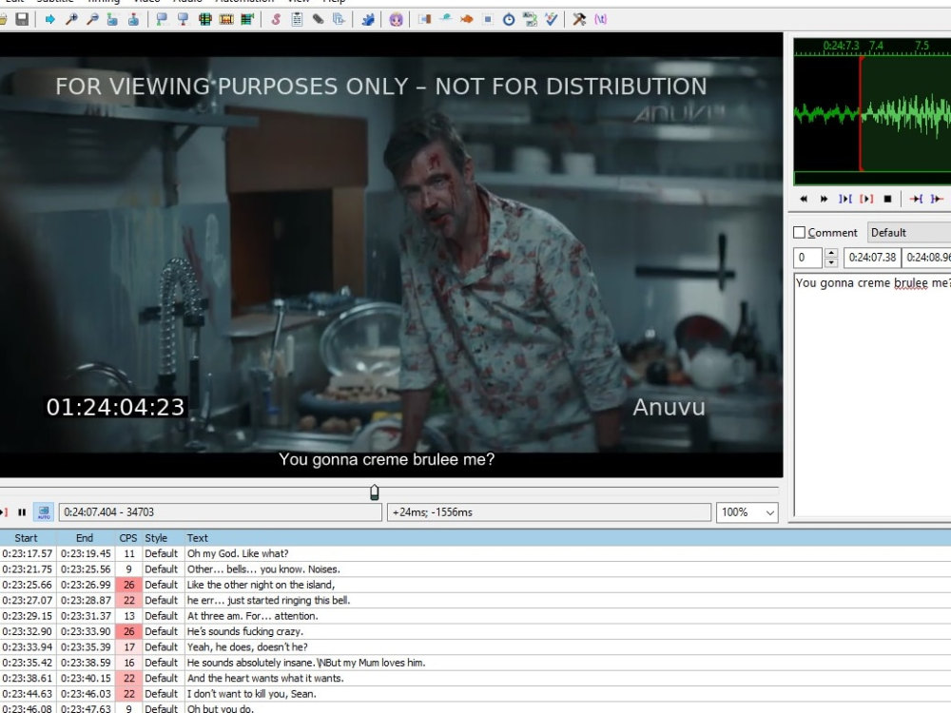Select line 'Oh my God. Like what?'
This screenshot has width=951, height=713.
tap(475, 553)
